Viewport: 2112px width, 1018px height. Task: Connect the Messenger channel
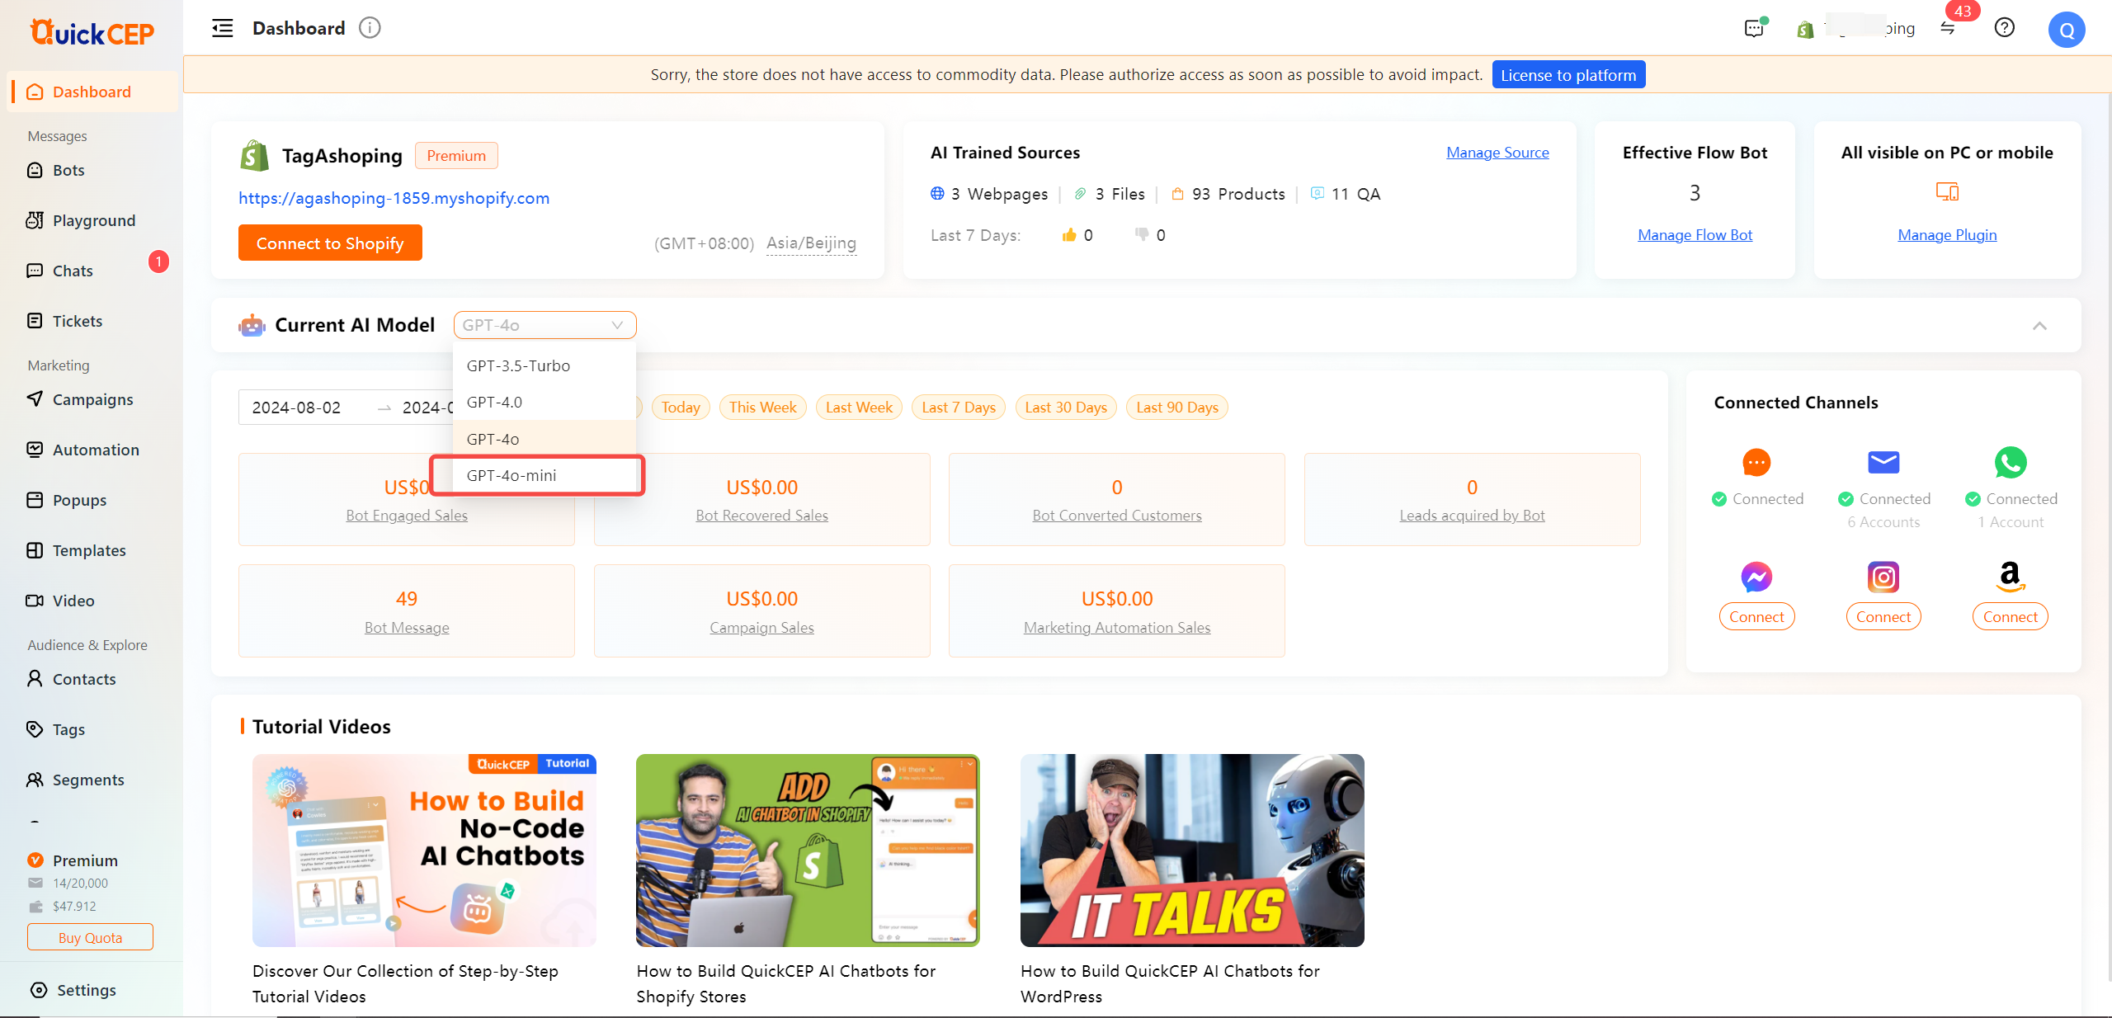[x=1756, y=616]
